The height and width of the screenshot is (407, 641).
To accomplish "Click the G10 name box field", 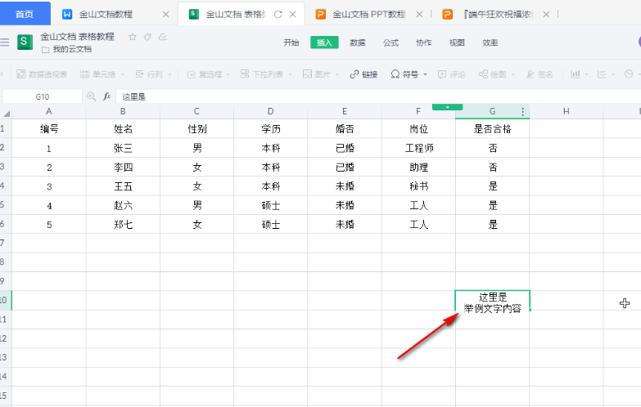I will 43,96.
